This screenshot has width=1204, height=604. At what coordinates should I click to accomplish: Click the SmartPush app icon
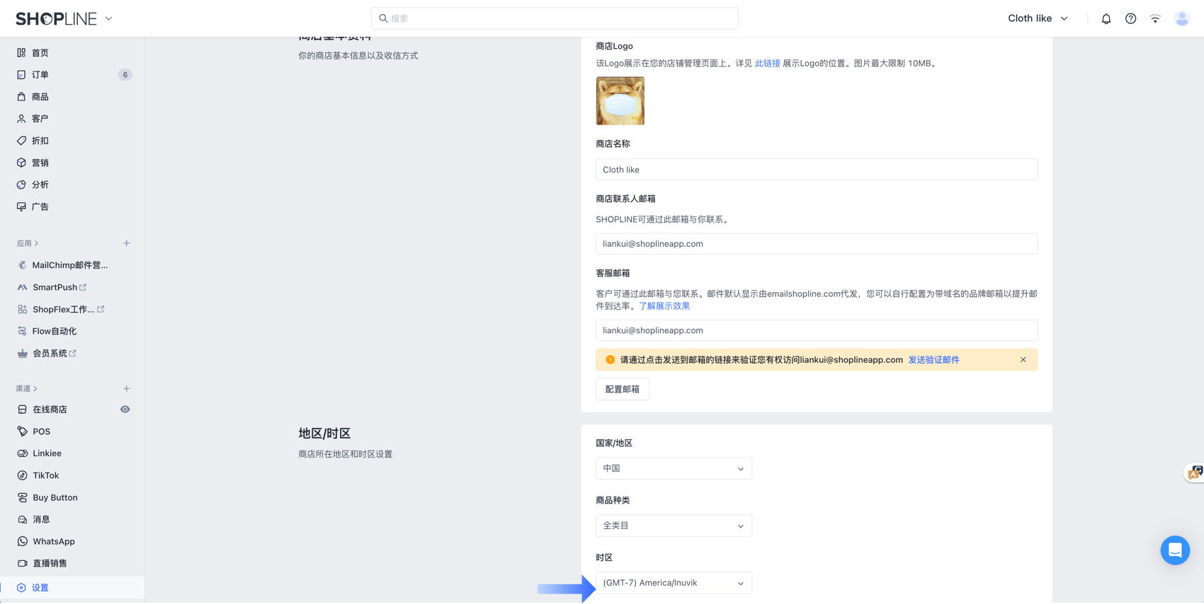point(22,287)
